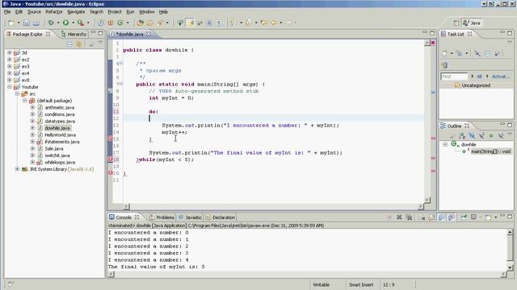Toggle show console when standard out changes
The height and width of the screenshot is (290, 517).
click(442, 217)
